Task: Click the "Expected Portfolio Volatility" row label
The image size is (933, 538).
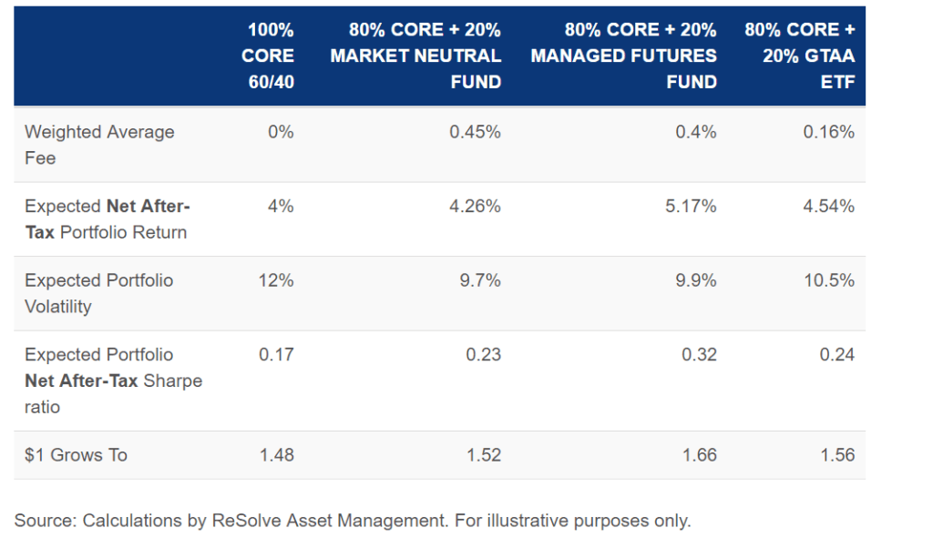Action: pos(98,293)
